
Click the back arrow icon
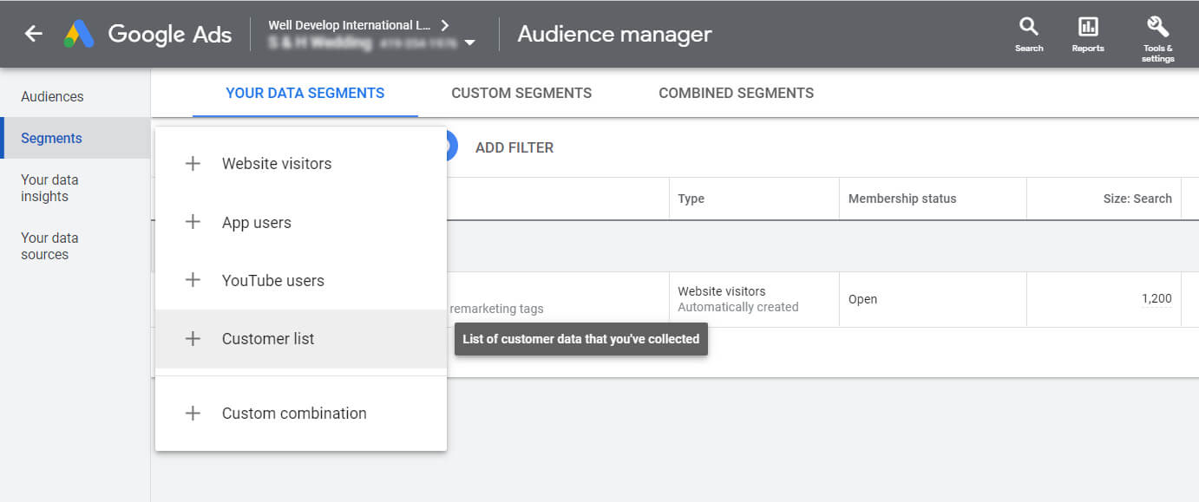pos(33,34)
